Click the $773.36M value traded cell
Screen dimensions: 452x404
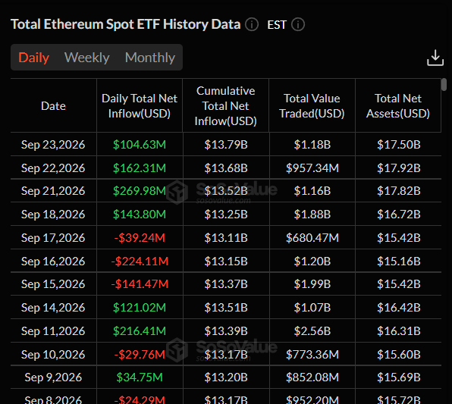[x=312, y=355]
